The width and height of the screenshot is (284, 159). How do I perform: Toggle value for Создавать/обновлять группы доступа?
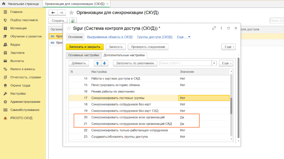[204, 137]
